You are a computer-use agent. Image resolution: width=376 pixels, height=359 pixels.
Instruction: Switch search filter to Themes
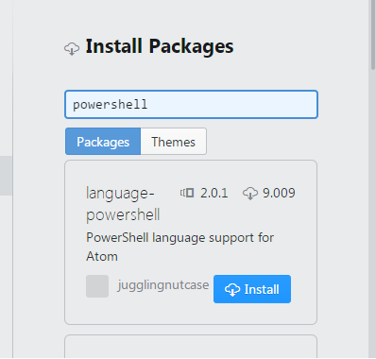point(174,142)
